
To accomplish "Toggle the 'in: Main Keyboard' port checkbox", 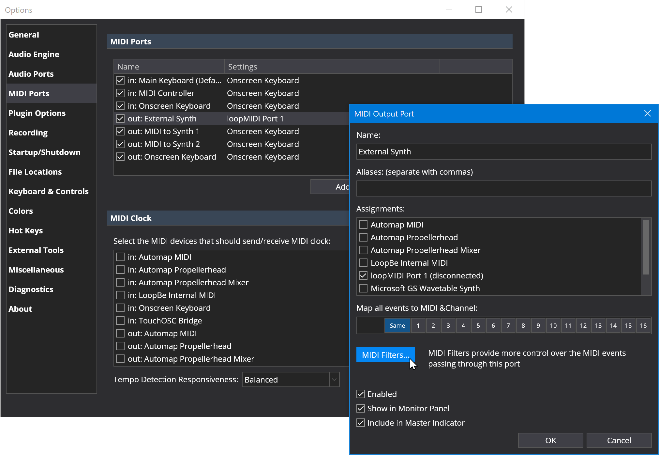I will pos(120,80).
